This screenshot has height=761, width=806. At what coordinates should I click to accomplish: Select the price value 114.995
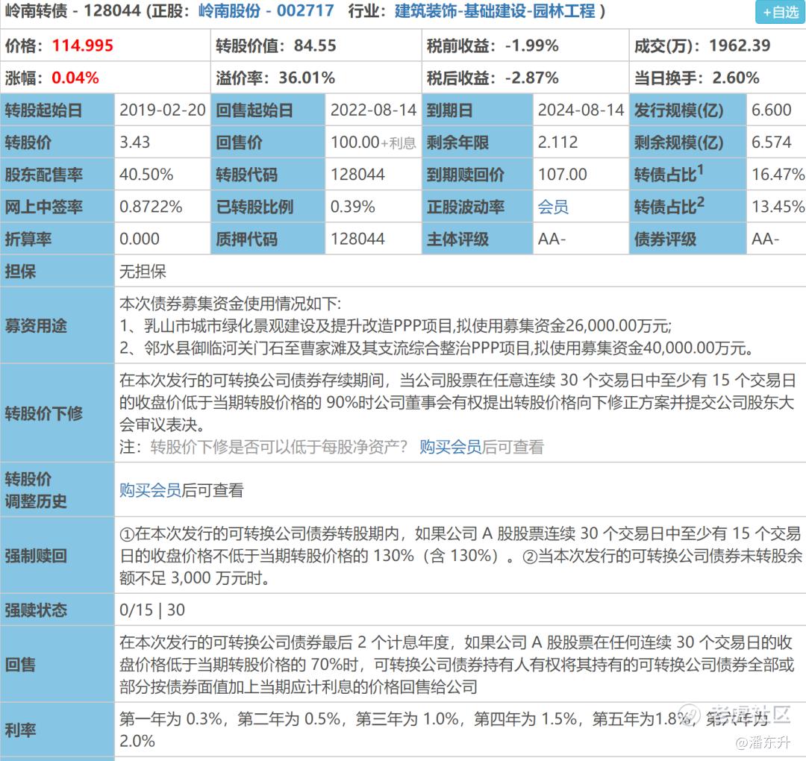[x=82, y=46]
